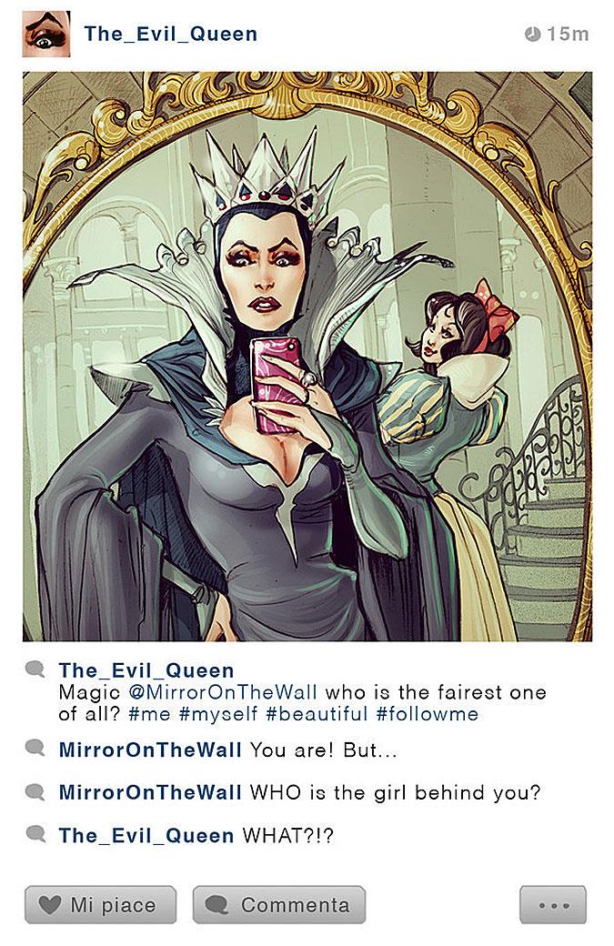This screenshot has height=946, width=614.
Task: Open hashtag #beautiful
Action: [317, 714]
